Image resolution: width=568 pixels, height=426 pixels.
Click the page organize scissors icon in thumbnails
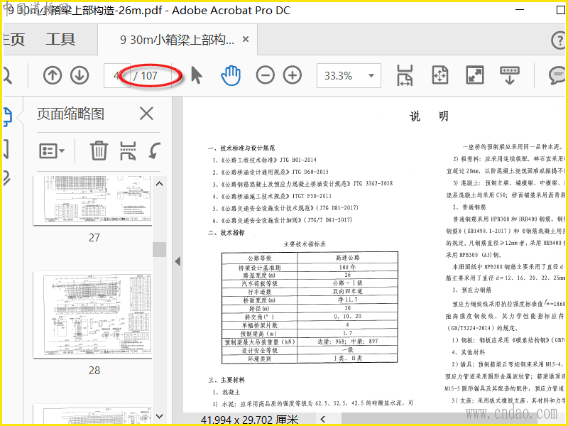click(x=129, y=151)
